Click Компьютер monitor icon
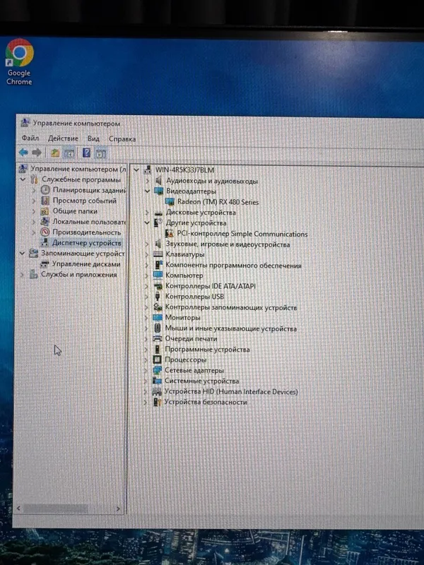This screenshot has width=424, height=565. [158, 275]
